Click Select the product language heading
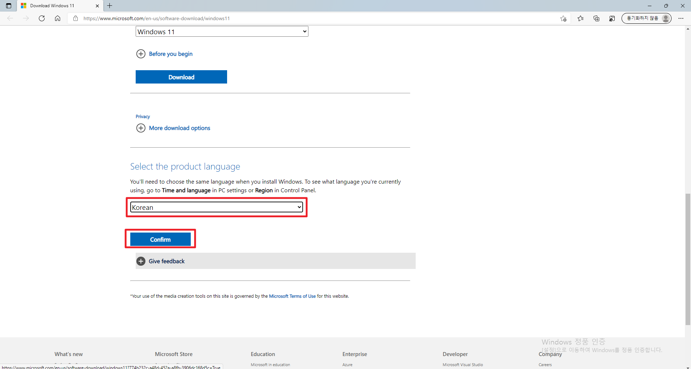Screen dimensions: 691x369 [185, 167]
